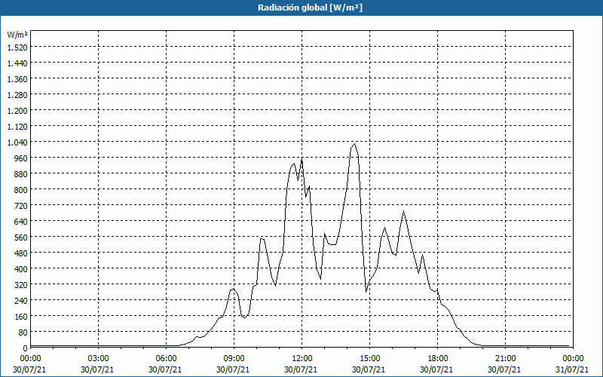Image resolution: width=603 pixels, height=377 pixels.
Task: Pick the y-axis value "1.200"
Action: tap(17, 110)
